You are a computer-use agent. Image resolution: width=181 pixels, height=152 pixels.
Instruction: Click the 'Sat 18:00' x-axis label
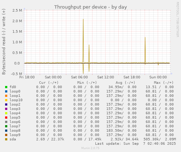coord(132,77)
